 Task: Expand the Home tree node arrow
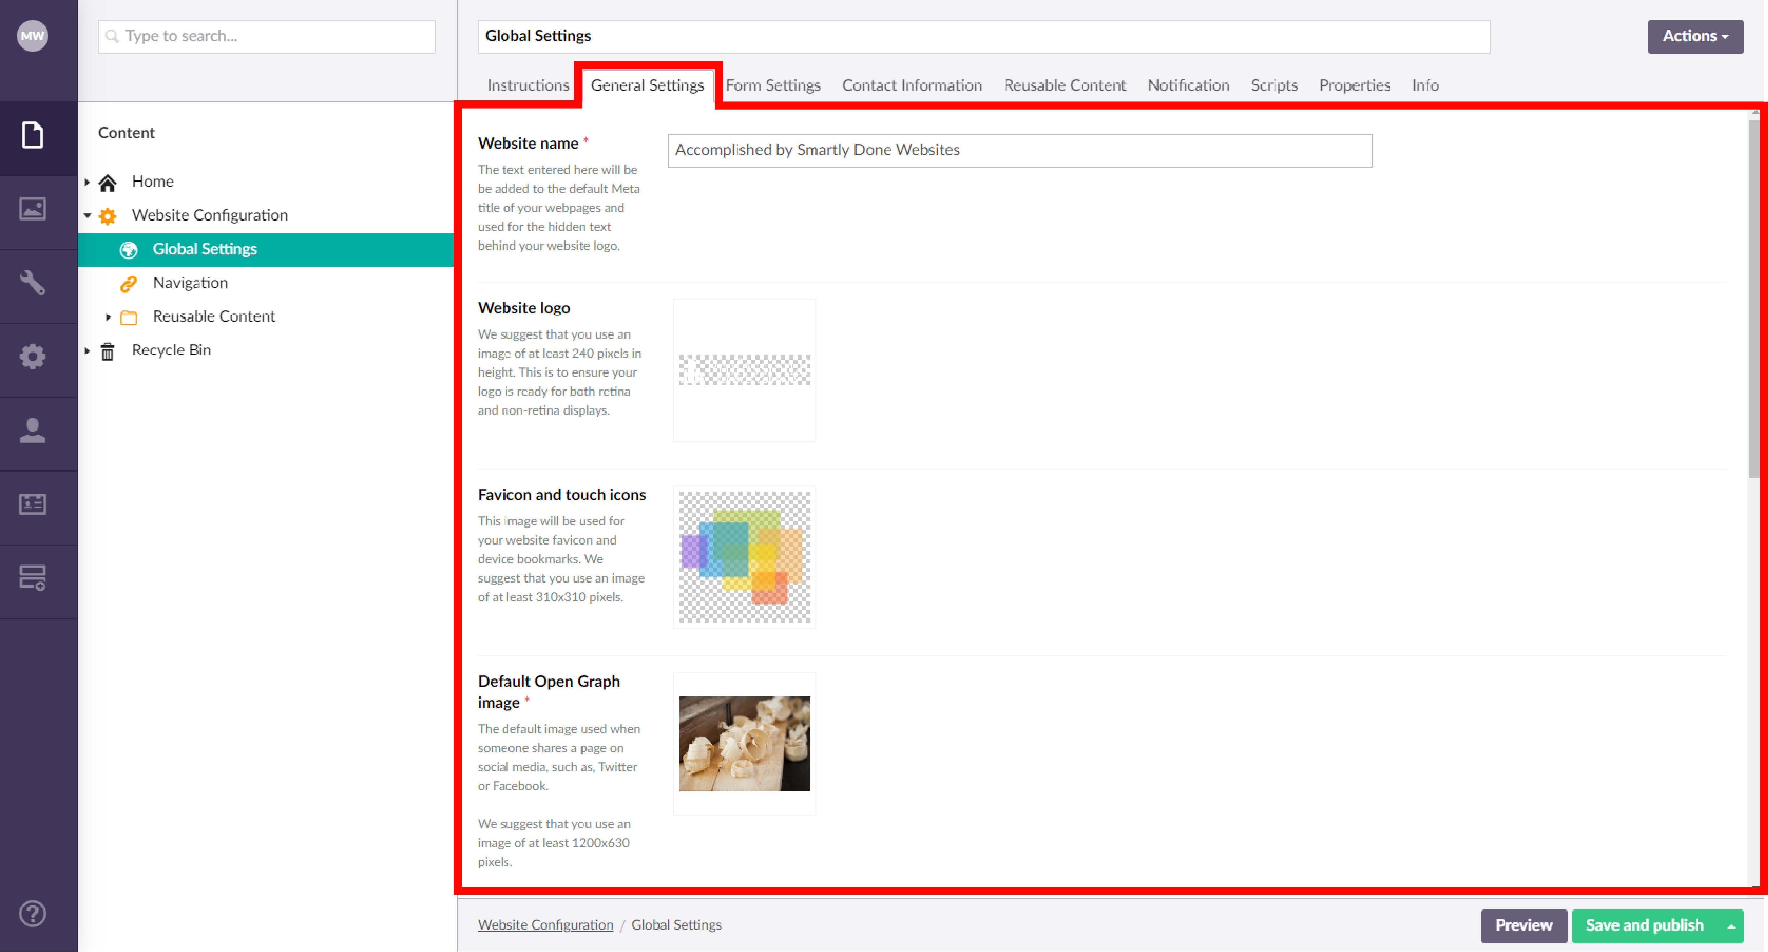coord(87,182)
